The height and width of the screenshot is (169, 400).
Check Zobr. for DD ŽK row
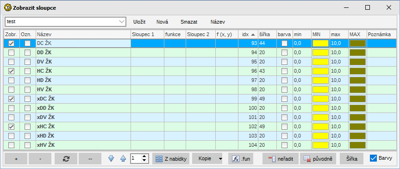11,53
